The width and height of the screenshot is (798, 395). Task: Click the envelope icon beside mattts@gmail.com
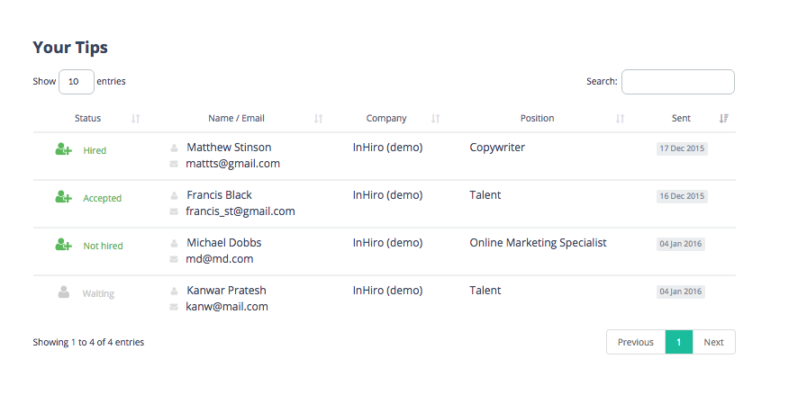(x=174, y=165)
